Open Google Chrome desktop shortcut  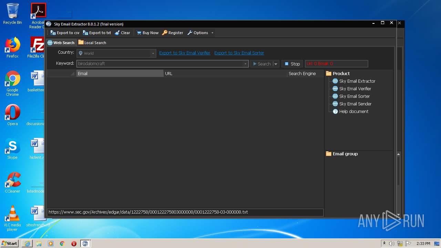pos(12,84)
